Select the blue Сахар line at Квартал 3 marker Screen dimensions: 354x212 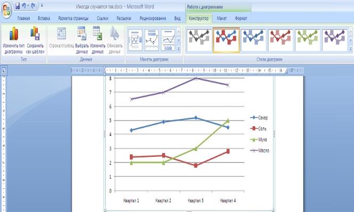click(196, 118)
